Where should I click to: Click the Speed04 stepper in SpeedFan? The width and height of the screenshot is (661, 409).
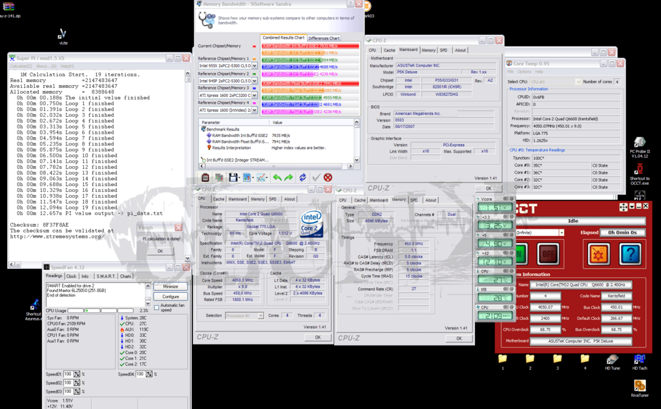coord(149,374)
